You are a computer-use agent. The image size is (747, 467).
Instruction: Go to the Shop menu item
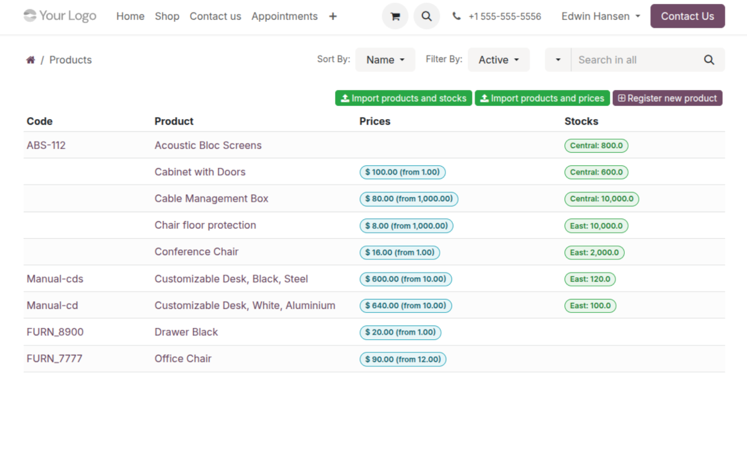pos(167,17)
